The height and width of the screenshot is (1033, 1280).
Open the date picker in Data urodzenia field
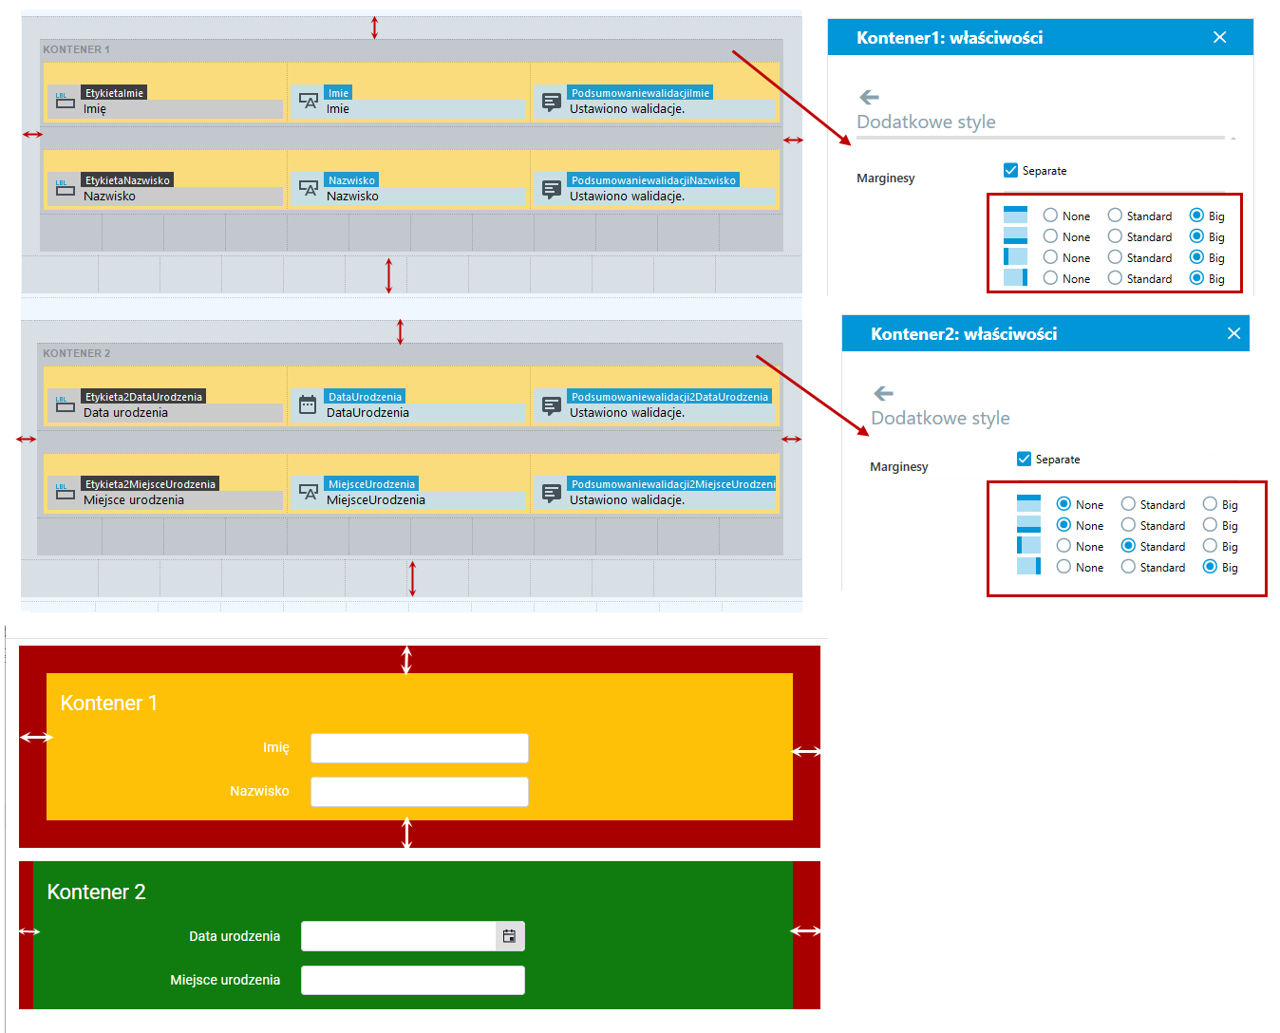click(509, 936)
